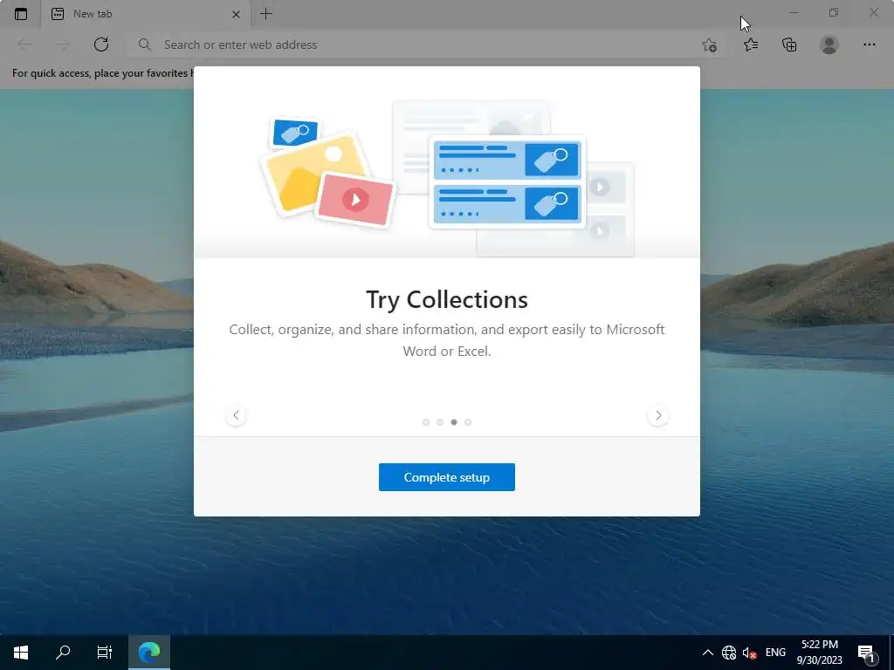Restore down the Edge window

click(834, 12)
